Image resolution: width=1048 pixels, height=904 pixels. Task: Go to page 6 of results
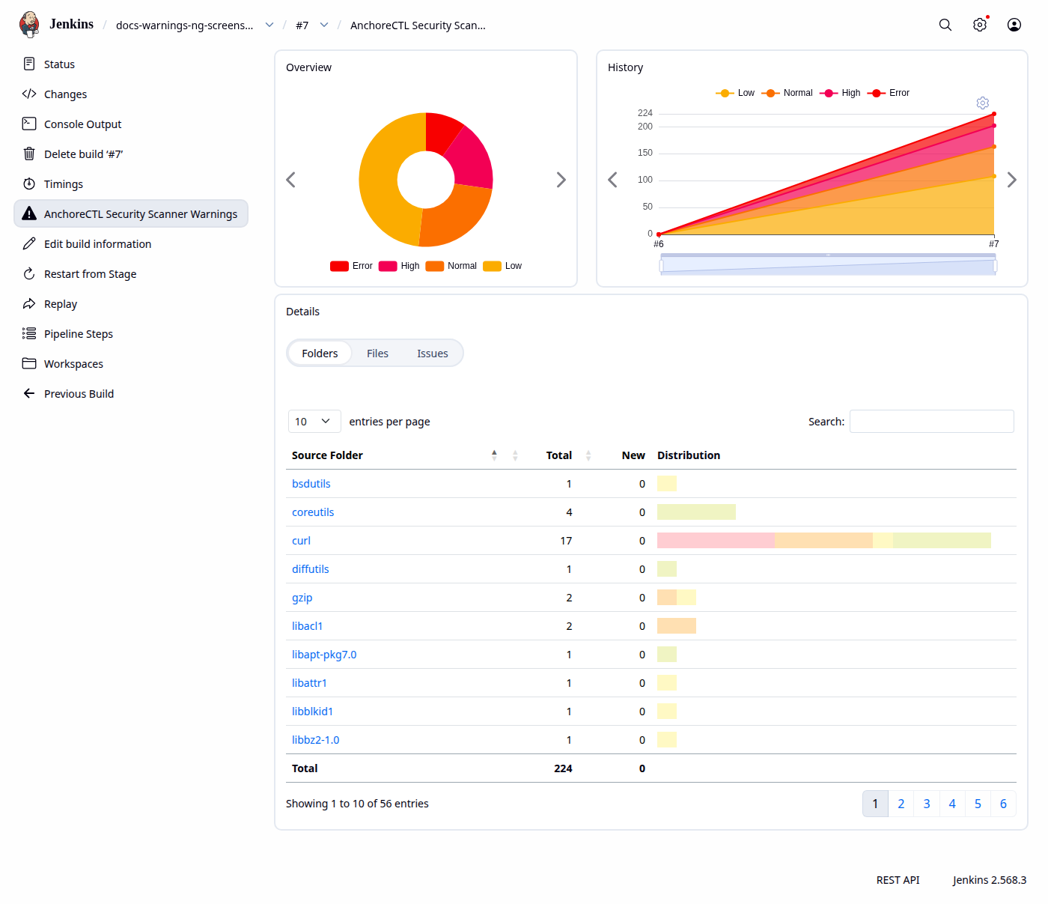coord(1003,803)
